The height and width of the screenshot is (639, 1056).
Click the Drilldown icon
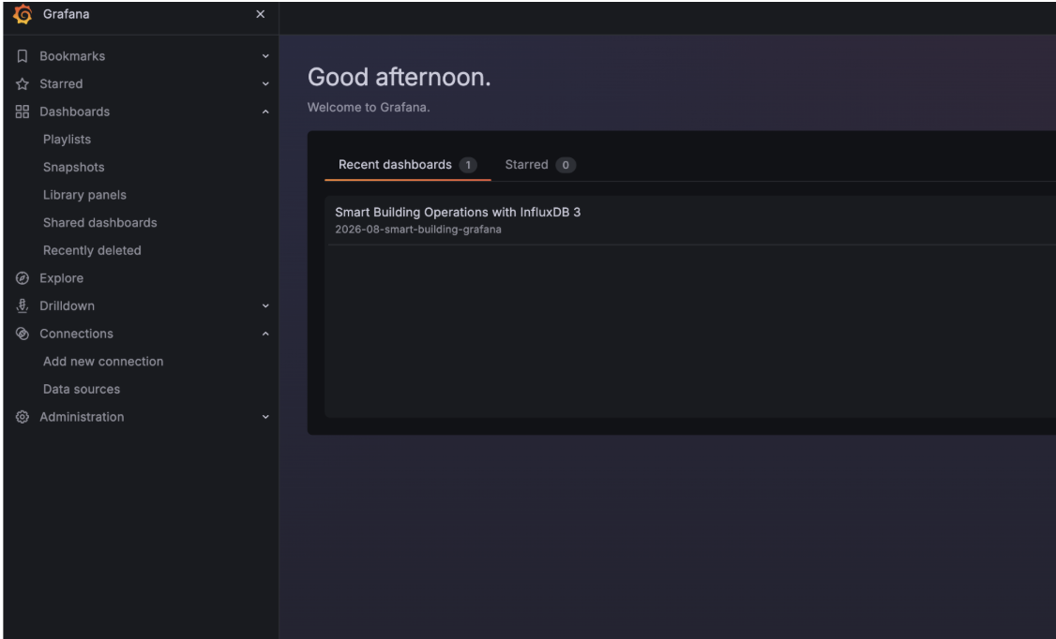23,306
